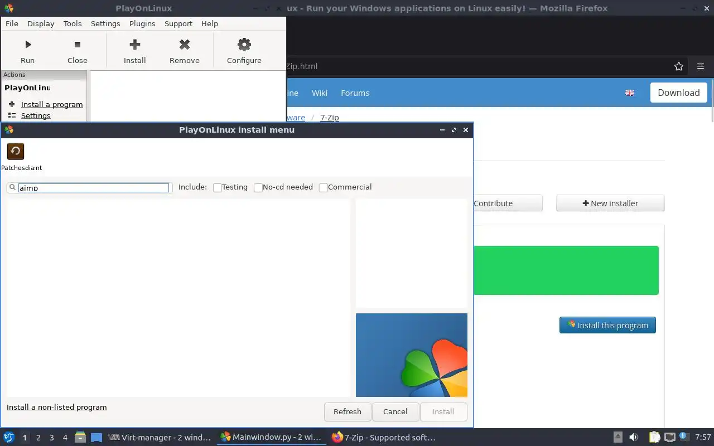The width and height of the screenshot is (714, 446).
Task: Click Install a program in Actions sidebar
Action: (52, 104)
